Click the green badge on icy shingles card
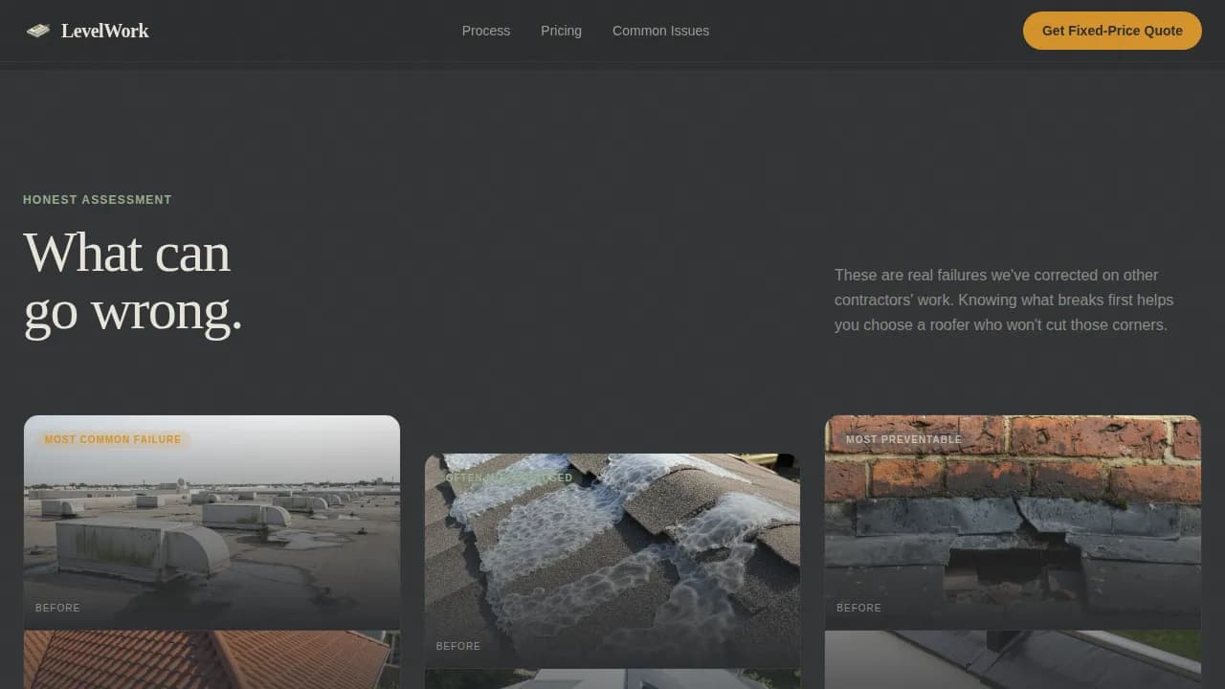The height and width of the screenshot is (689, 1225). pyautogui.click(x=509, y=478)
